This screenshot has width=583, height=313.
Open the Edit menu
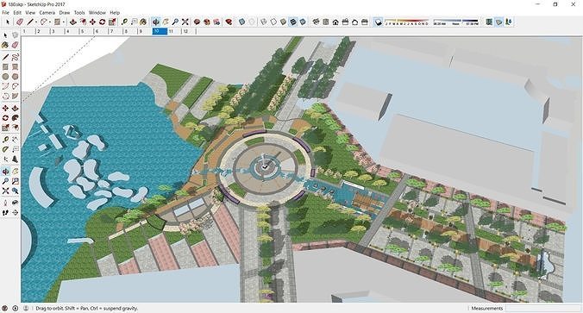click(x=17, y=12)
